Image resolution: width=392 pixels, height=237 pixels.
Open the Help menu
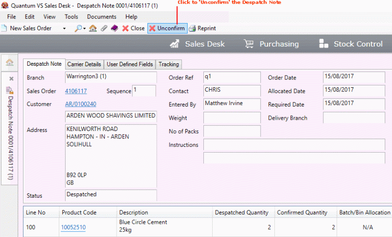pos(131,17)
